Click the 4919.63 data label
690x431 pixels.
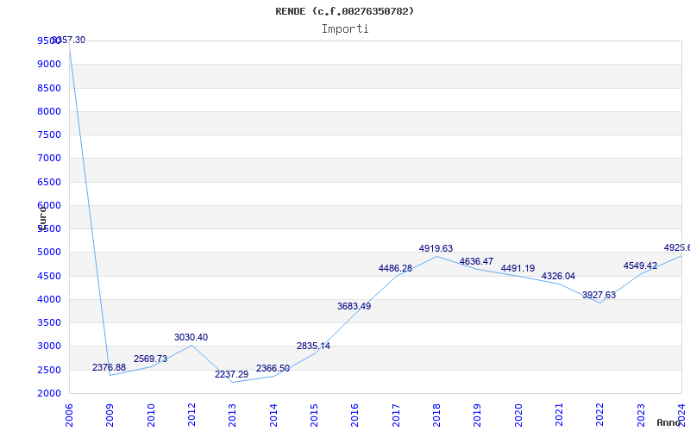pos(436,248)
